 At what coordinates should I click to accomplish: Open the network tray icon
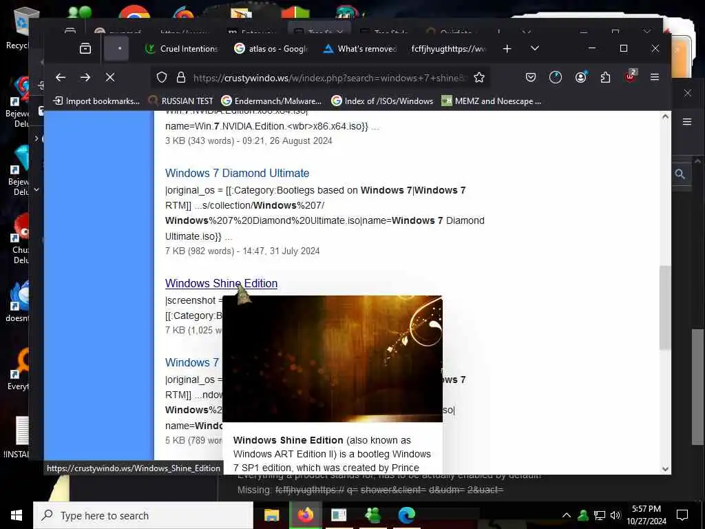coord(600,515)
